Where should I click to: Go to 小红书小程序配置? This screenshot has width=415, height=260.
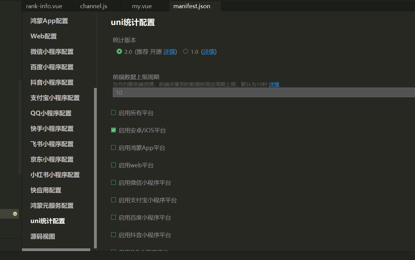click(x=55, y=175)
